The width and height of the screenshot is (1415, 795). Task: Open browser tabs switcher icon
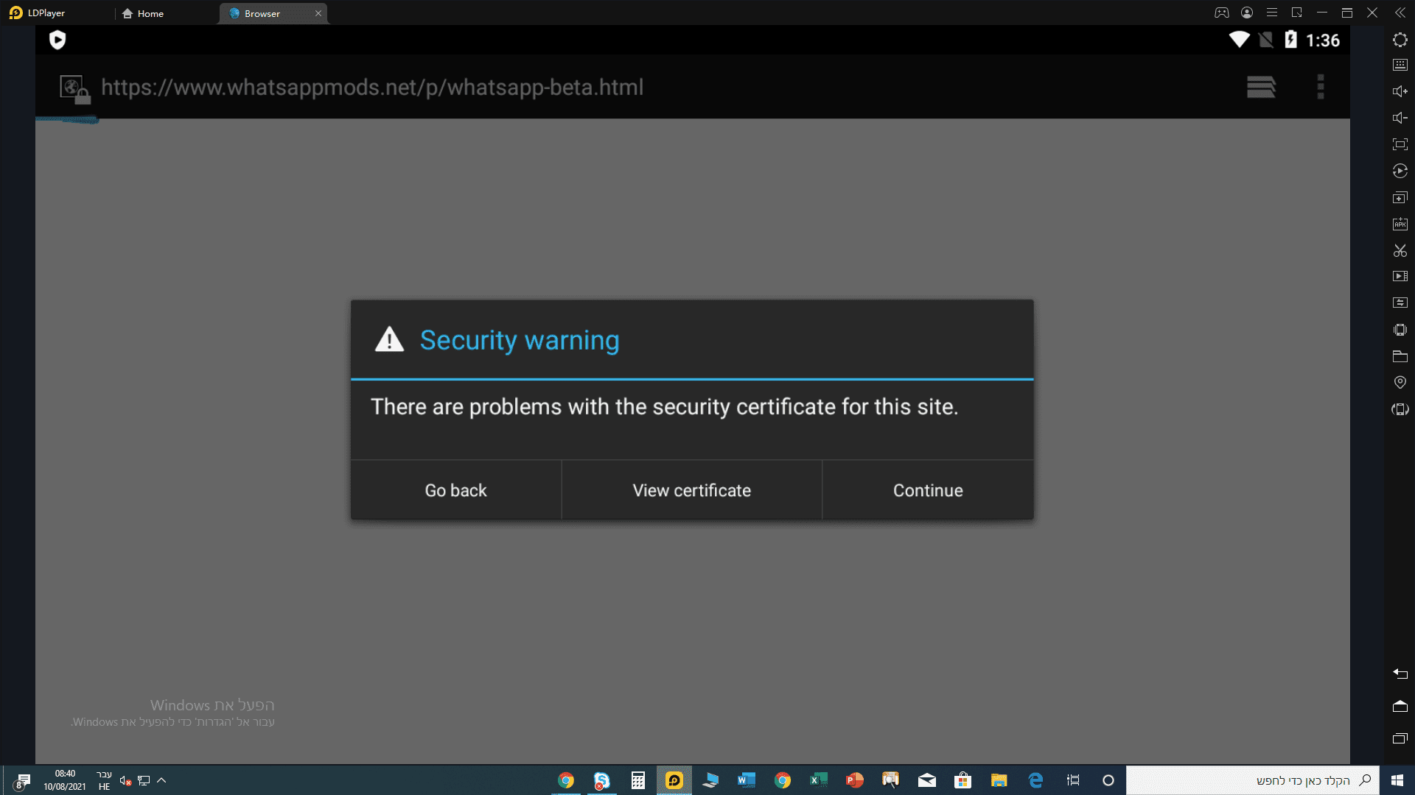coord(1261,87)
